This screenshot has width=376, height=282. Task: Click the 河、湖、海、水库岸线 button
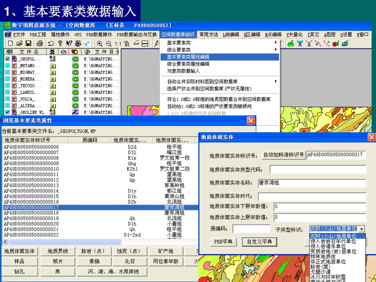pyautogui.click(x=112, y=272)
